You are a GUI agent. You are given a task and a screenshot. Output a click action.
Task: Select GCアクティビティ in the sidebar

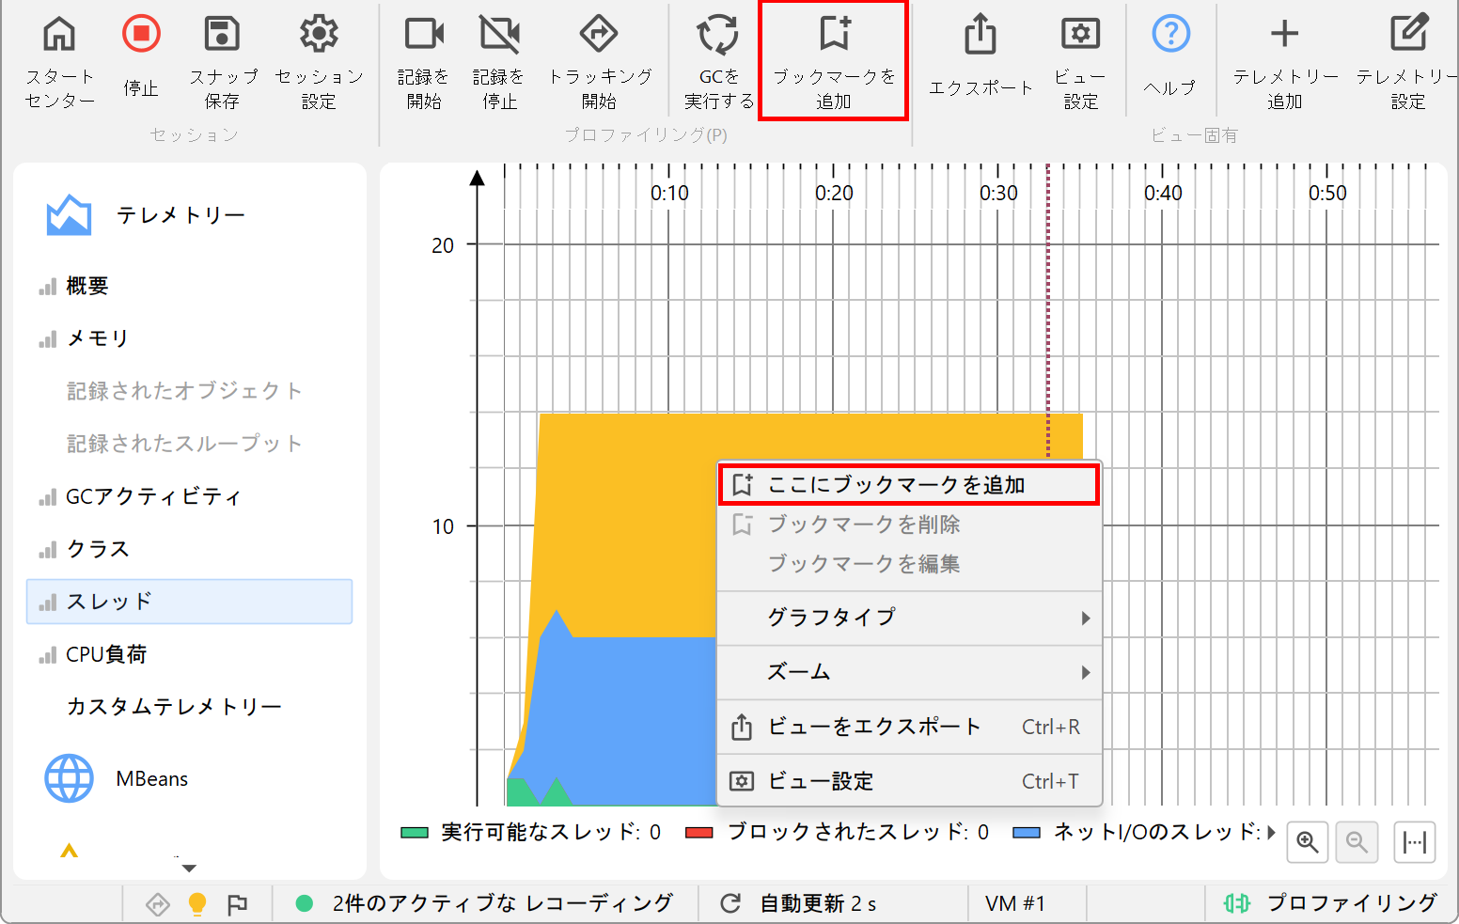tap(153, 496)
